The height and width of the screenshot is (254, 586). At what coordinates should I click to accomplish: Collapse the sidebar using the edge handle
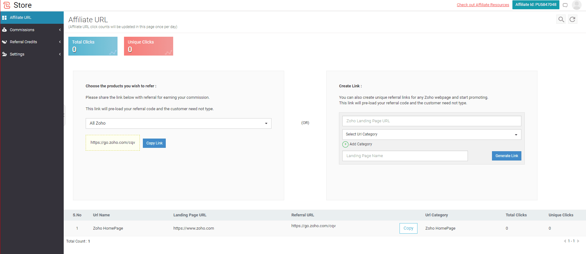pyautogui.click(x=64, y=115)
